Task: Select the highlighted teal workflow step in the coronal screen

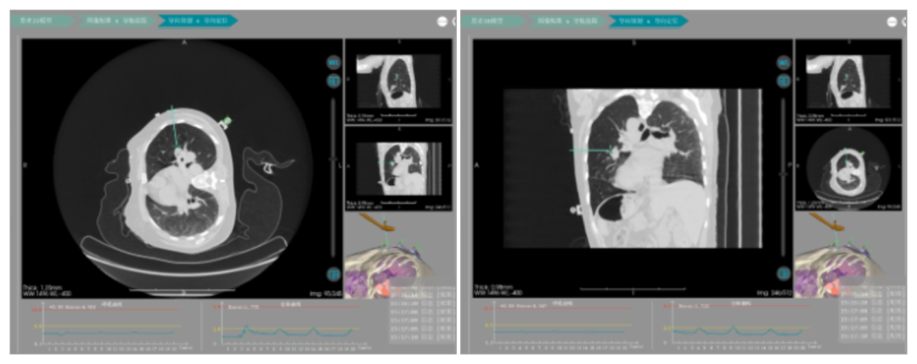Action: click(650, 20)
